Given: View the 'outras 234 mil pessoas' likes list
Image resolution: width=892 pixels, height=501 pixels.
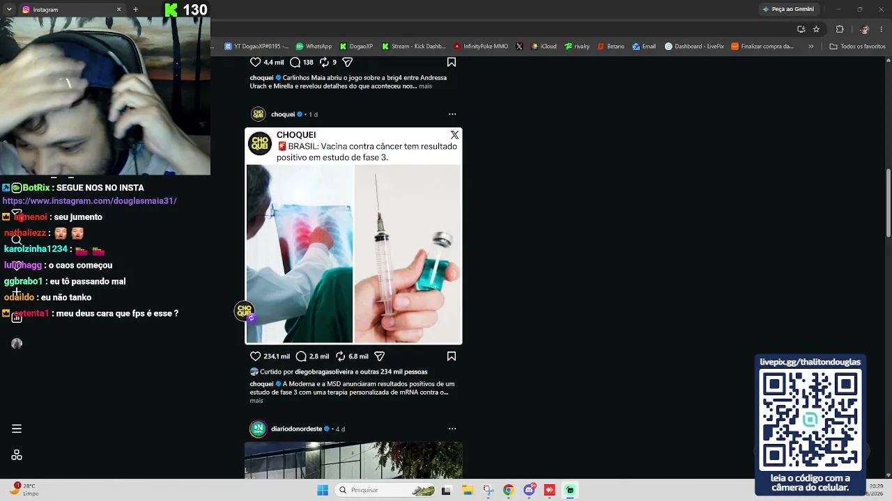Looking at the screenshot, I should click(x=395, y=372).
